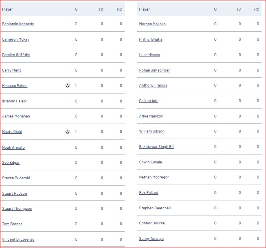The height and width of the screenshot is (248, 266).
Task: Click the Vincent Di Lorenzo link
Action: tap(18, 239)
